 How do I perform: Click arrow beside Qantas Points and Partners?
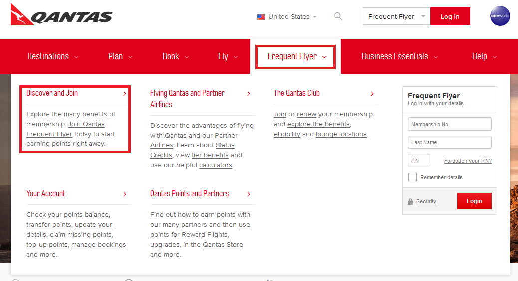(x=249, y=194)
